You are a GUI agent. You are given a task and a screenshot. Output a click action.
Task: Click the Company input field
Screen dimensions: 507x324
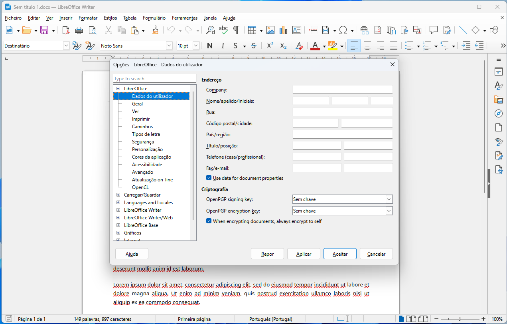[x=343, y=89]
